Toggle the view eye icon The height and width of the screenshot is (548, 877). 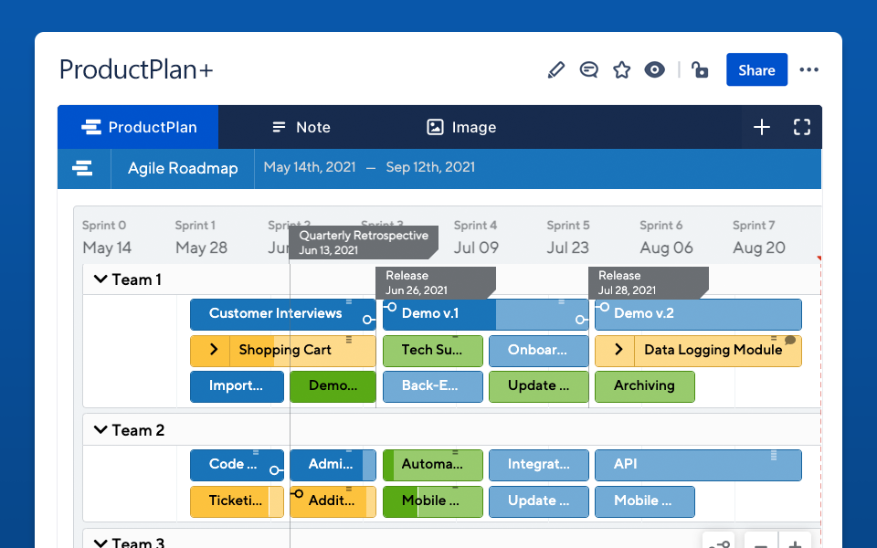654,69
